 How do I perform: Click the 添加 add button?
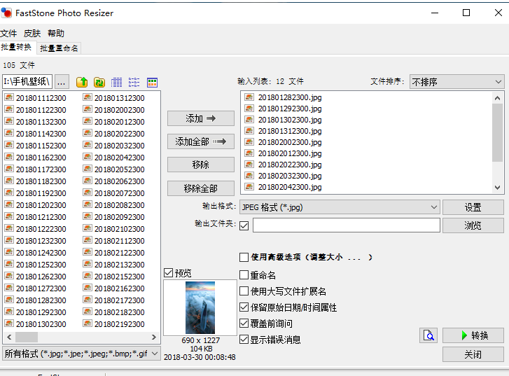pyautogui.click(x=201, y=118)
